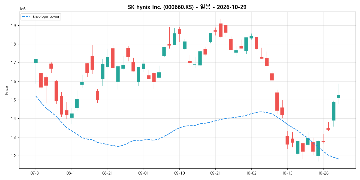Click the green candlestick at the 08-11 tick
This screenshot has width=360, height=180.
pos(72,116)
